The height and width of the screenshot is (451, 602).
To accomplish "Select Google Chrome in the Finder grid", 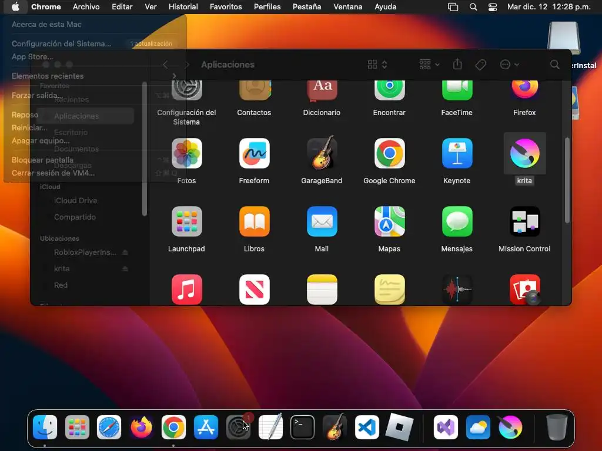I will point(389,153).
